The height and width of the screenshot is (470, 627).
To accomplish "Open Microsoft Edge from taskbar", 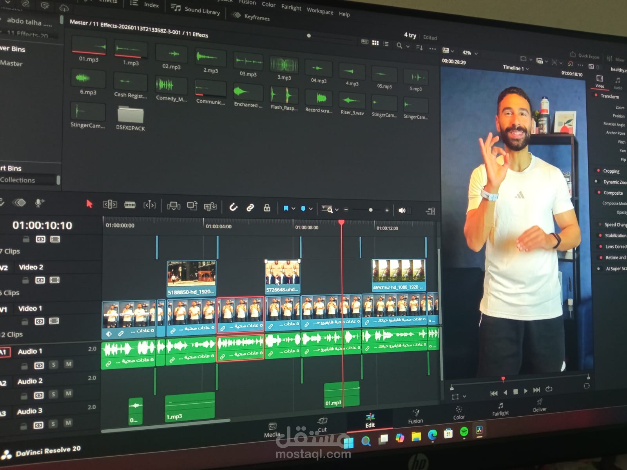I will (432, 435).
